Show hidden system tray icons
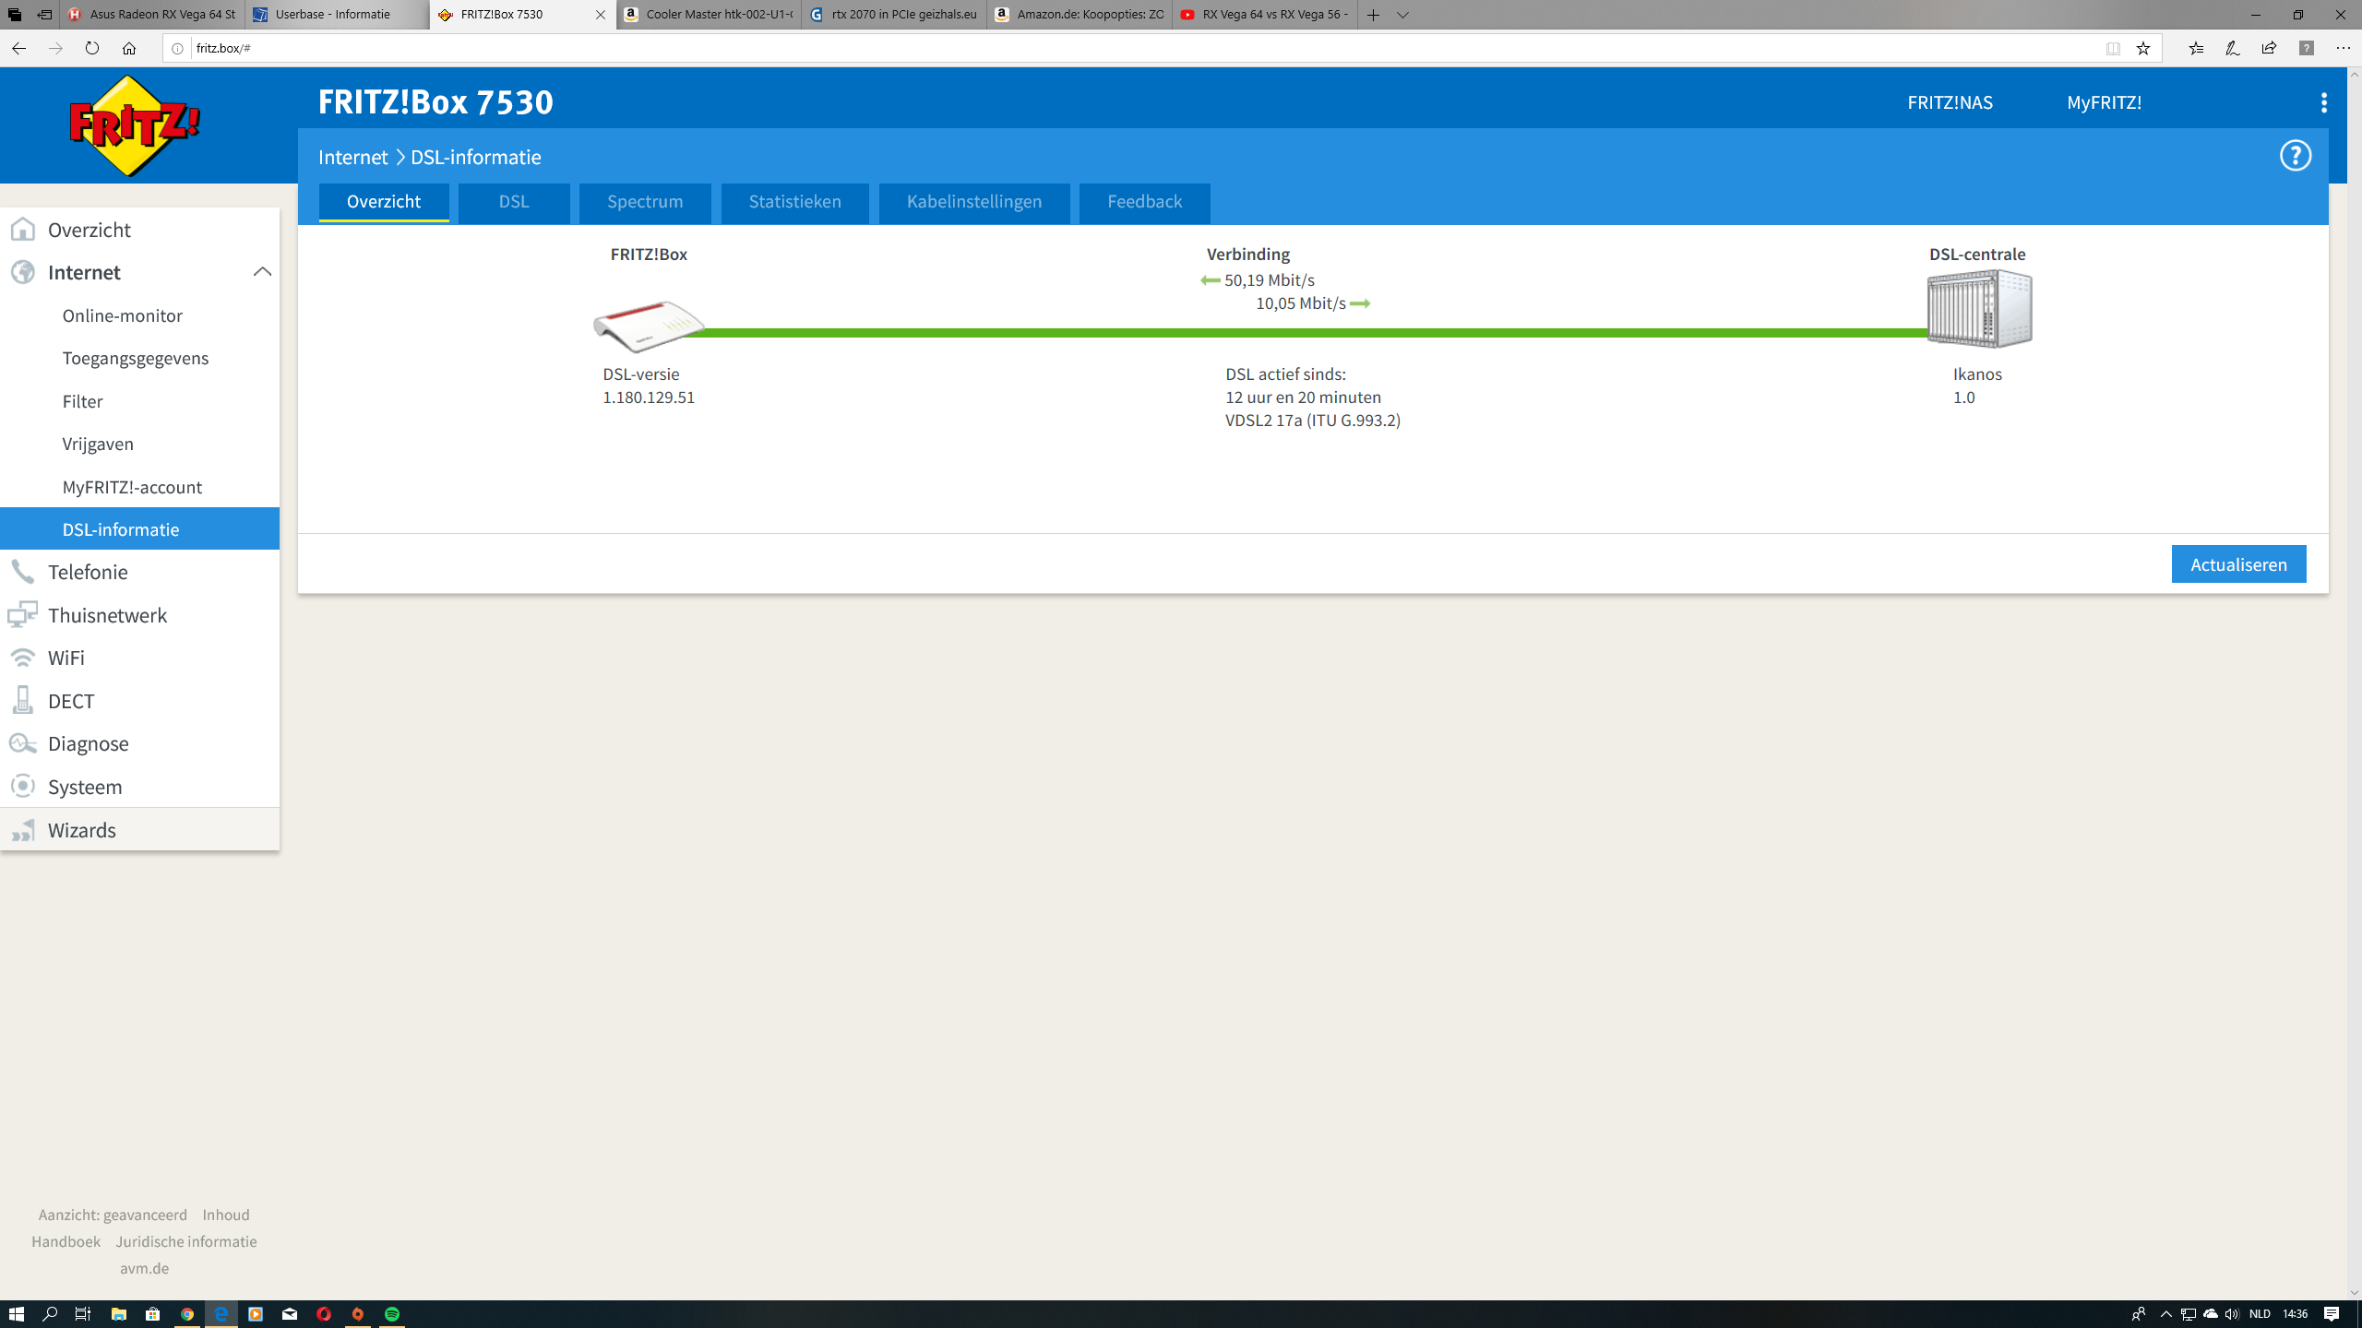 tap(2165, 1314)
